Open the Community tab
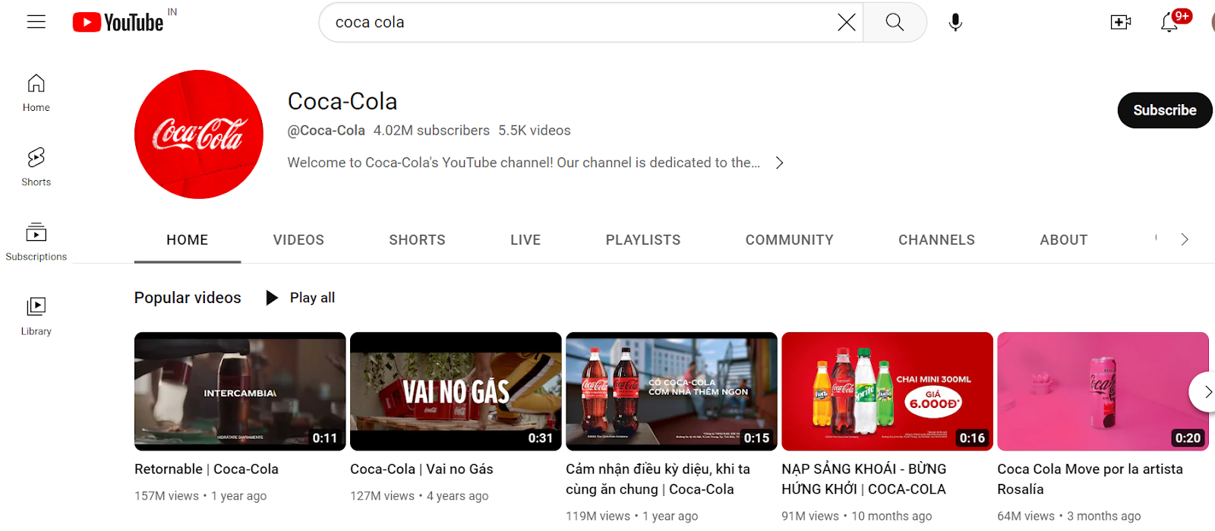The image size is (1215, 531). [789, 240]
